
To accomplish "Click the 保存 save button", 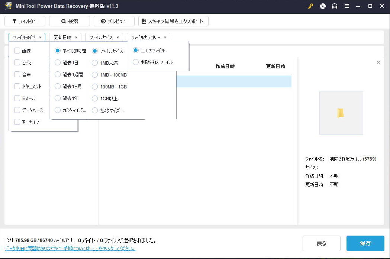I will [x=365, y=243].
